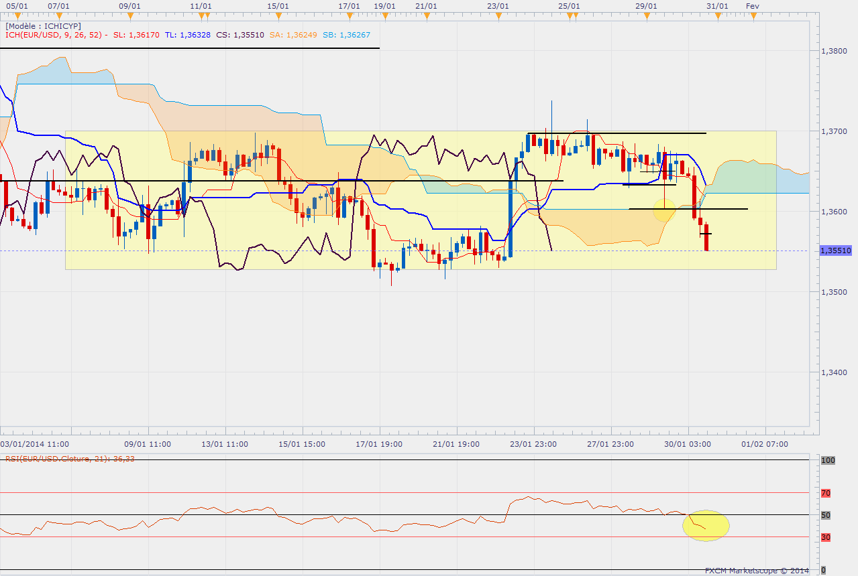Screen dimensions: 858x576
Task: Click the 50 level on the RSI scale
Action: point(826,515)
